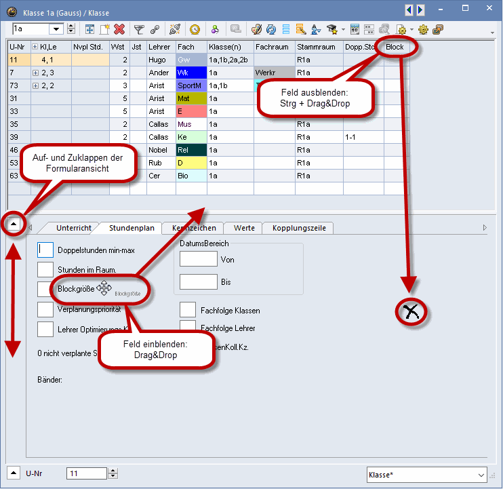Expand the plus node in row 73

36,85
